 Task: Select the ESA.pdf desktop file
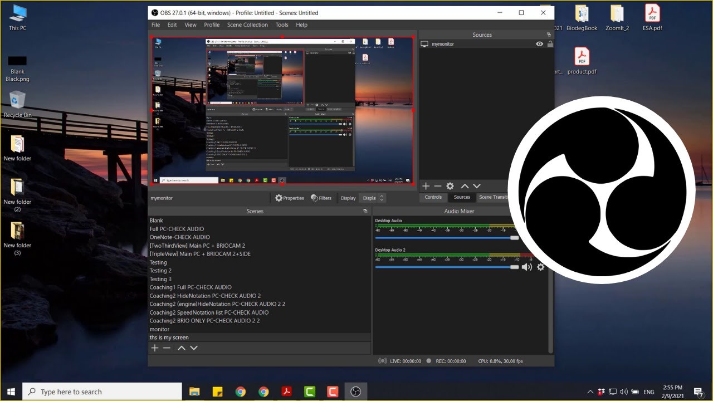coord(652,17)
